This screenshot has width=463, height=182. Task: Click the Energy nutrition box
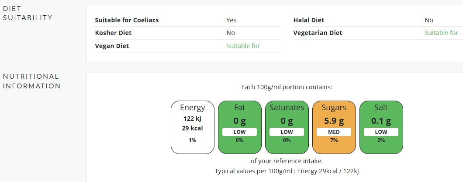coord(193,127)
